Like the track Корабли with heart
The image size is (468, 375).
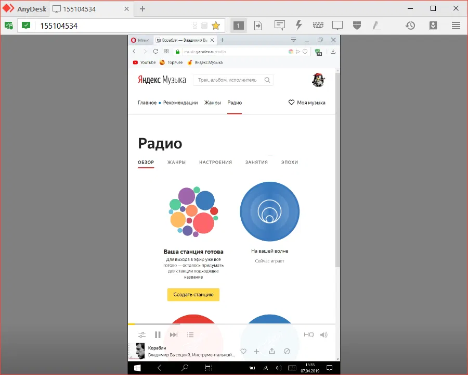click(243, 352)
